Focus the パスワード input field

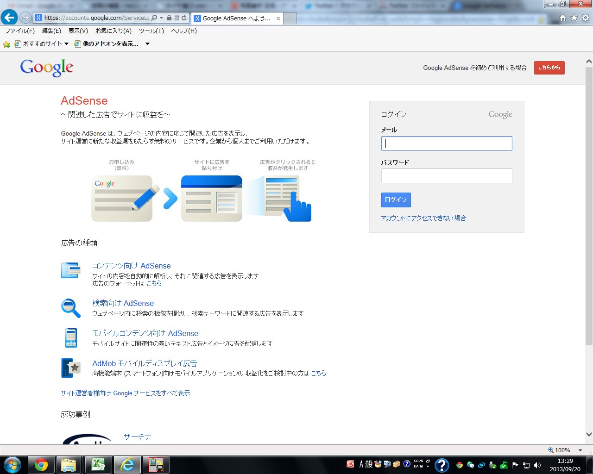point(447,176)
